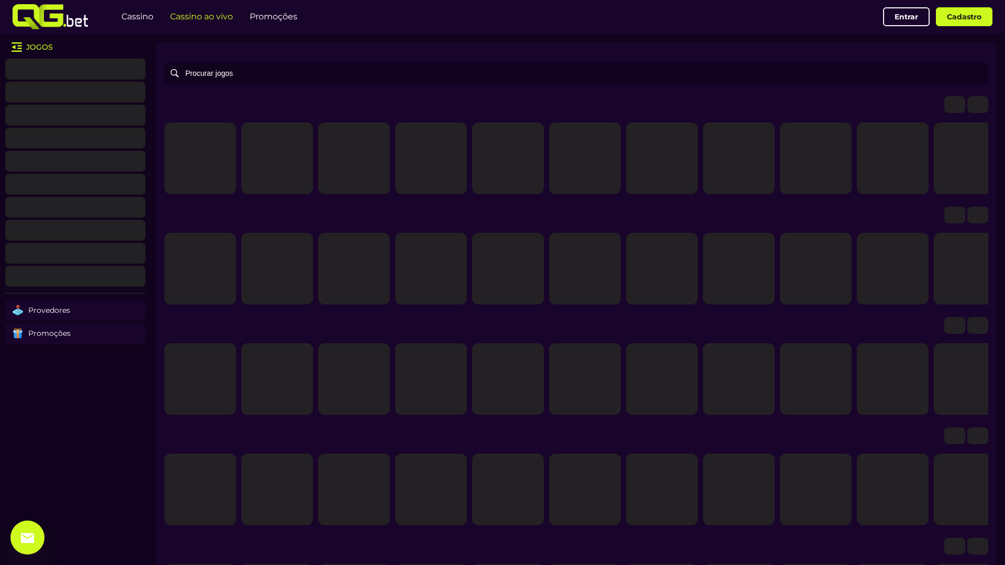1005x565 pixels.
Task: Click the JOGOS sidebar heading
Action: (39, 47)
